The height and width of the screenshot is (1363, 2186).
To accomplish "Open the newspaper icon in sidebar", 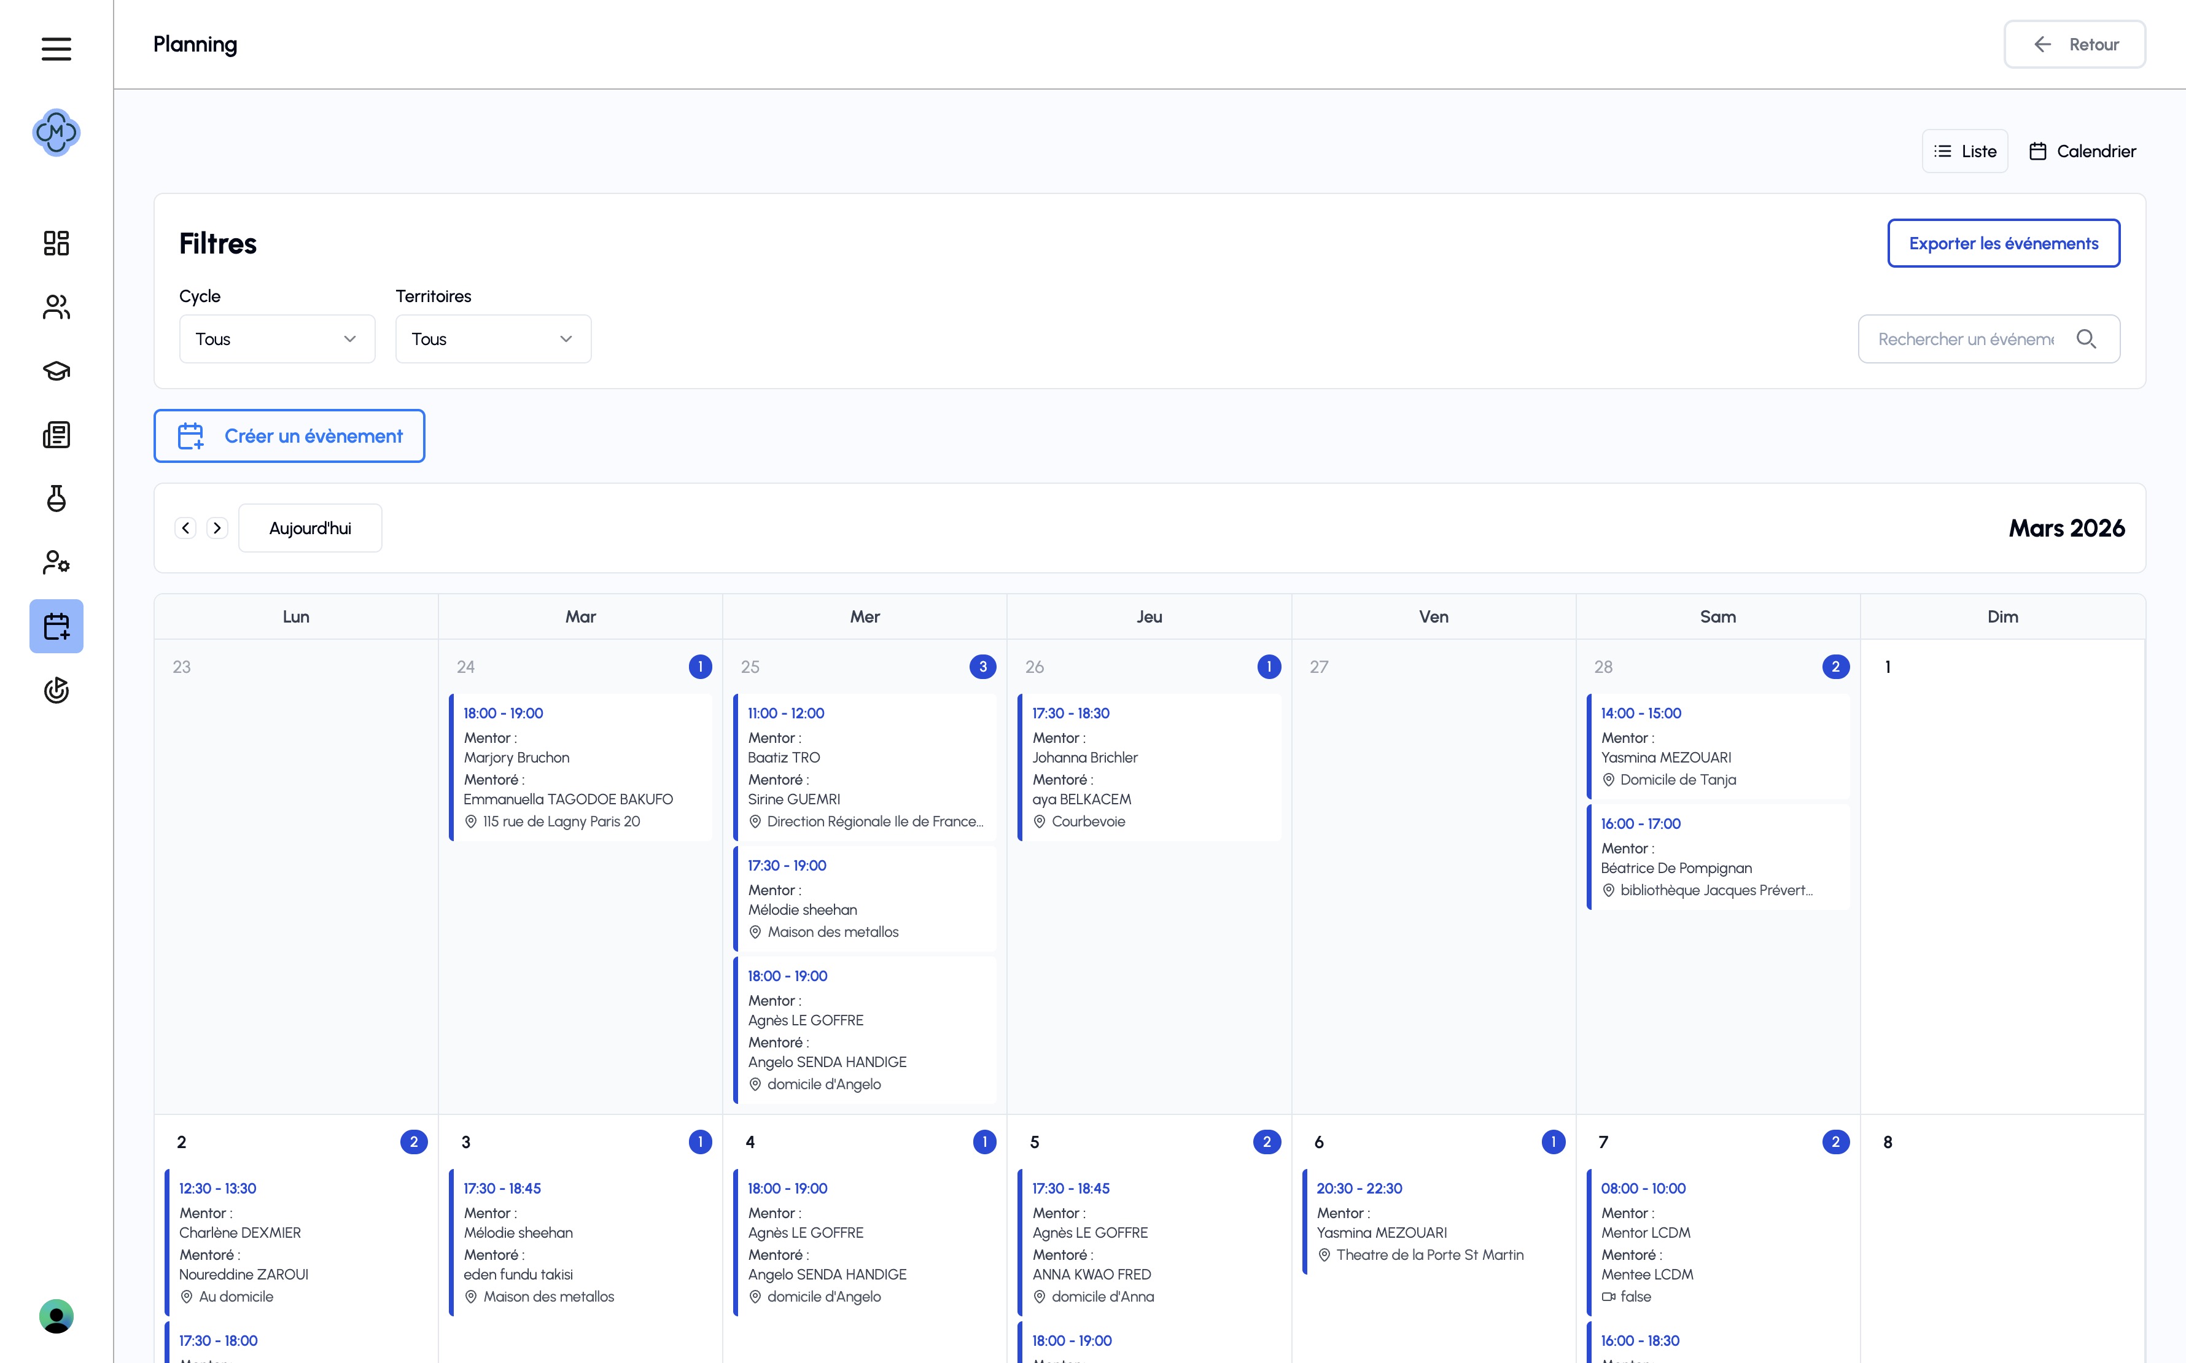I will 56,435.
